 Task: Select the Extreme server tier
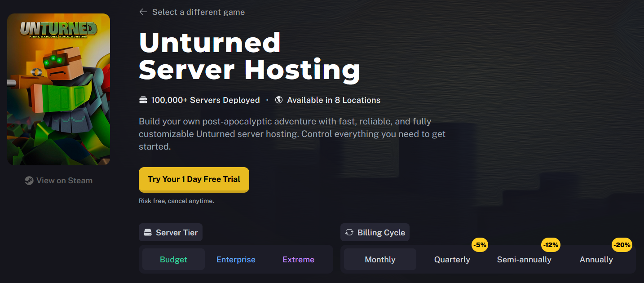298,260
